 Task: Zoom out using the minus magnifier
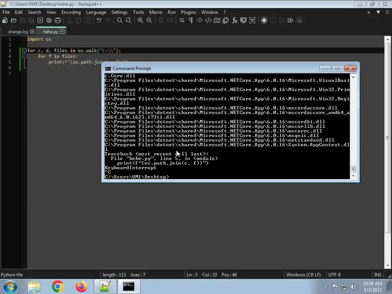tap(149, 21)
